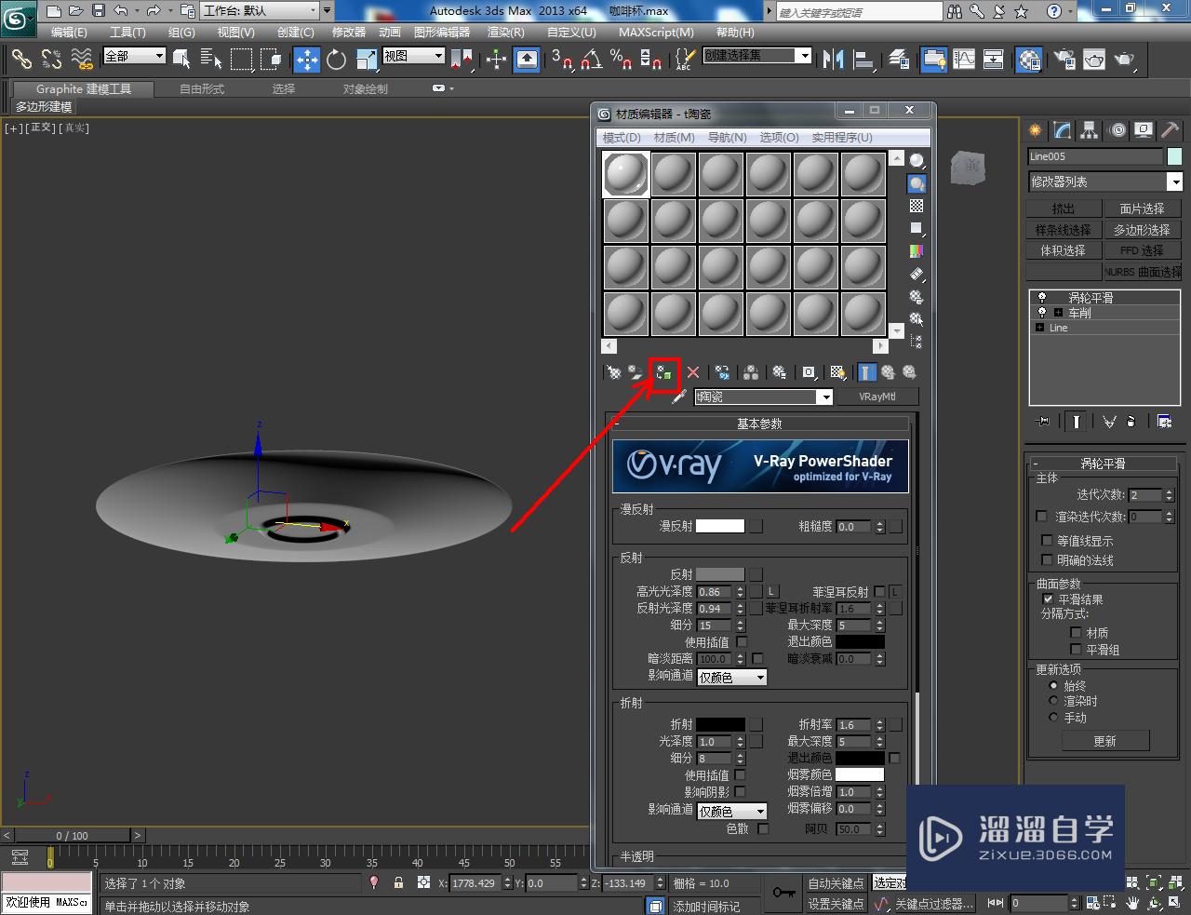This screenshot has width=1191, height=915.
Task: Open the Utilities hammer panel icon
Action: point(1171,130)
